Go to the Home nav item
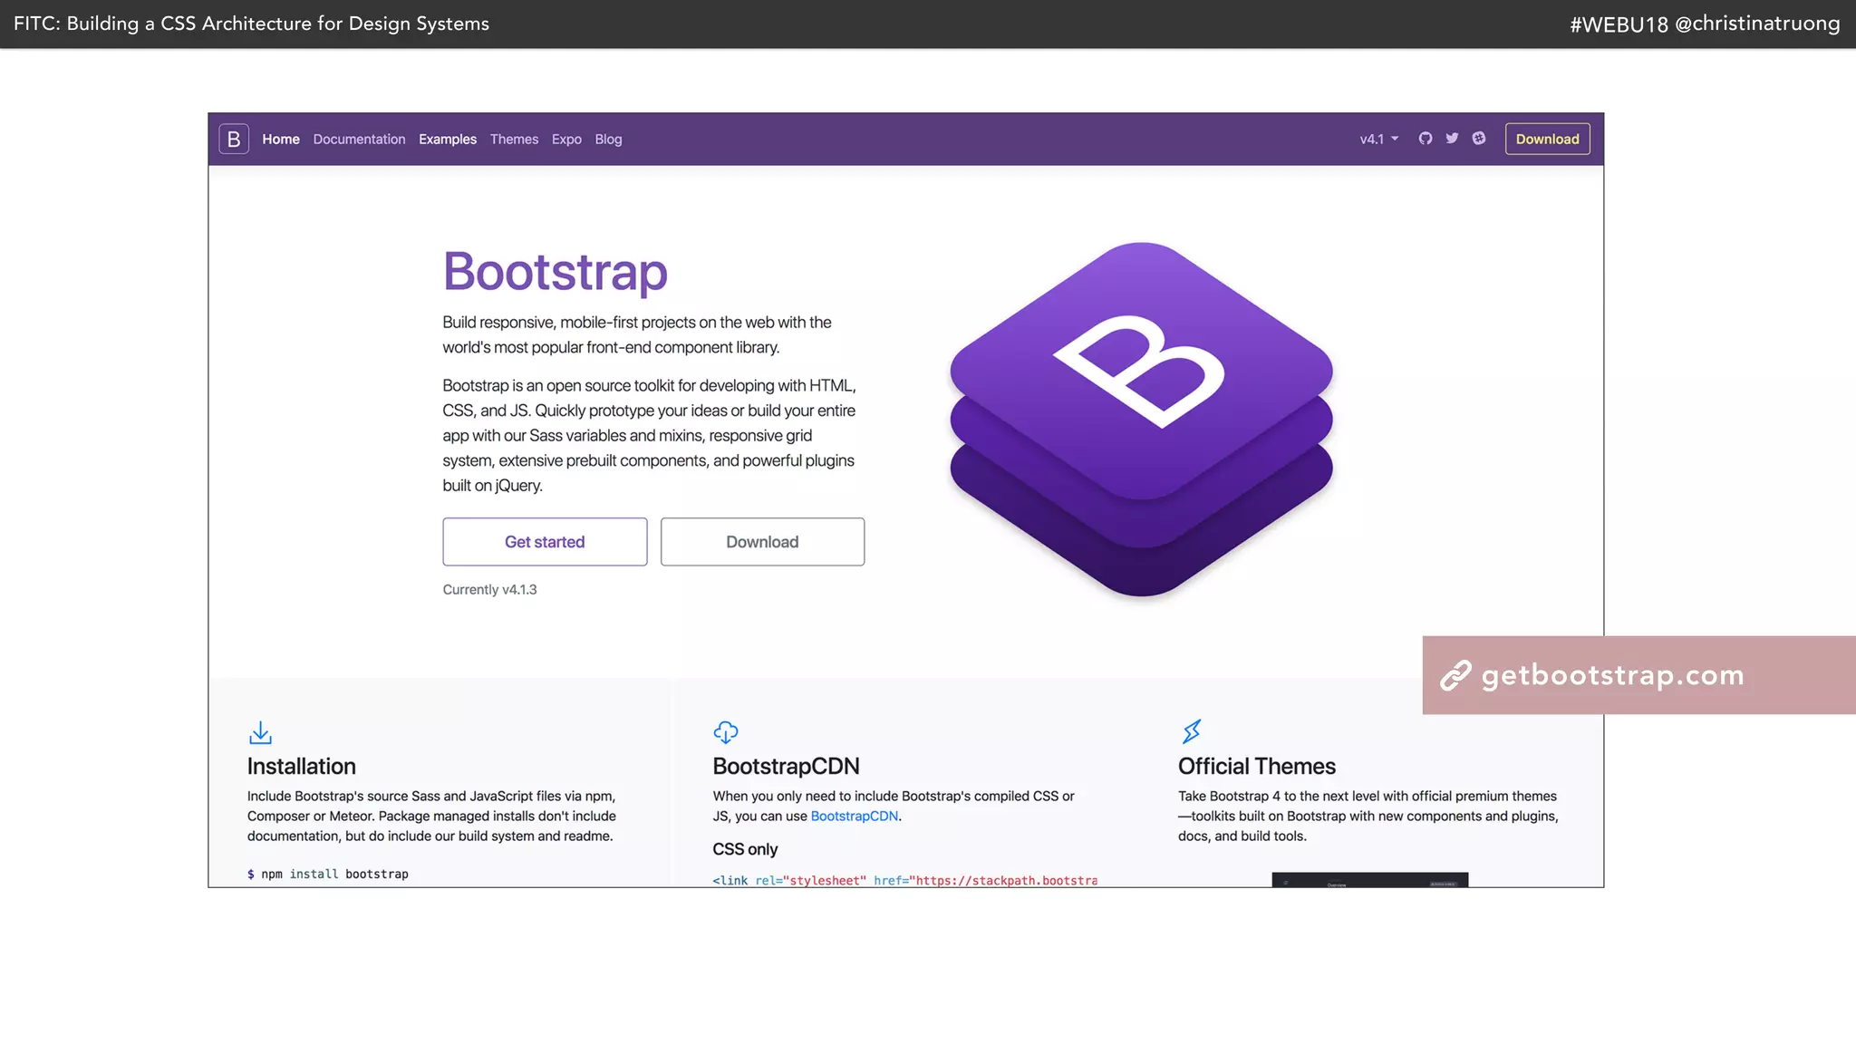Screen dimensions: 1856x1044 [281, 140]
